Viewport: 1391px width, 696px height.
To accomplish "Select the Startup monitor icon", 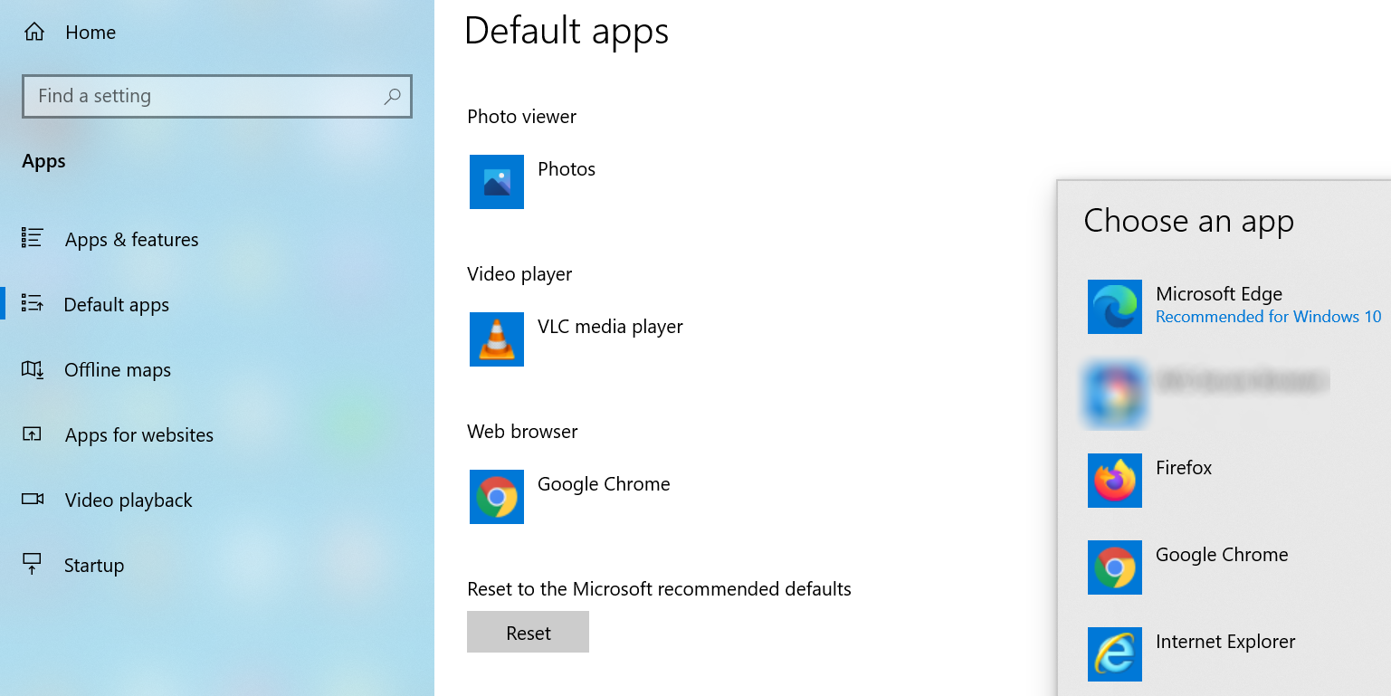I will (31, 564).
